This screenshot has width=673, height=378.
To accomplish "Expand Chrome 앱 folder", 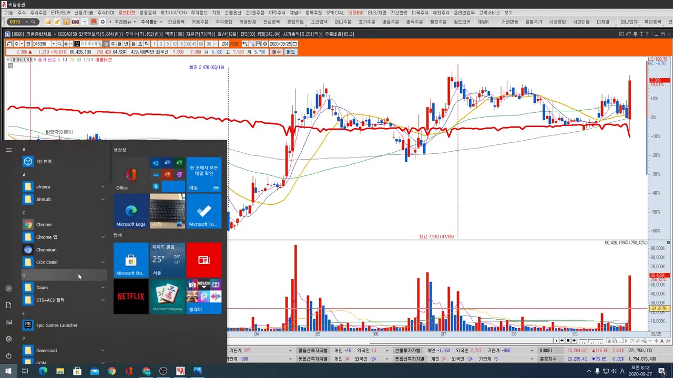I will [103, 237].
